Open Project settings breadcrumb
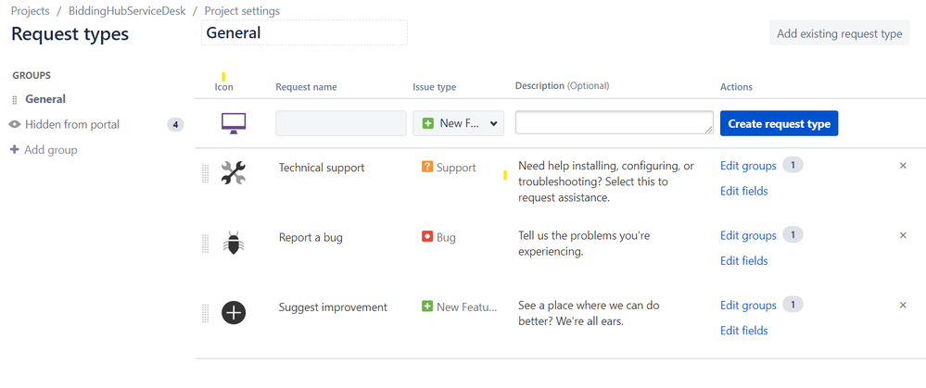The width and height of the screenshot is (926, 388). (x=242, y=10)
